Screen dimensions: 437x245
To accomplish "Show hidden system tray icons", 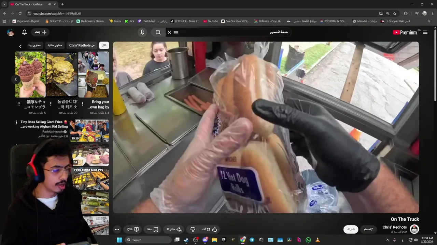I will pos(387,240).
